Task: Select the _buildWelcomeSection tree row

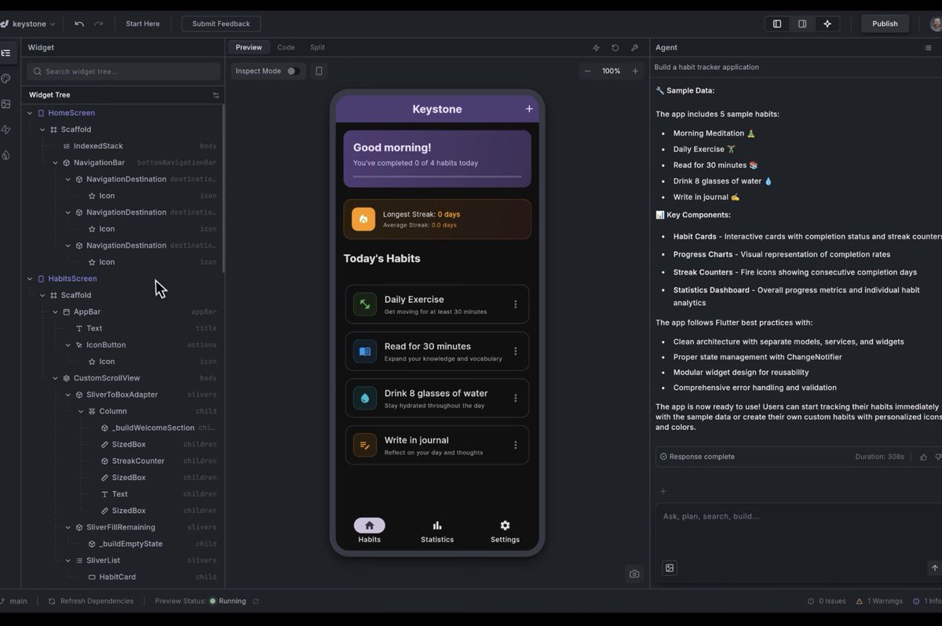Action: [123, 428]
